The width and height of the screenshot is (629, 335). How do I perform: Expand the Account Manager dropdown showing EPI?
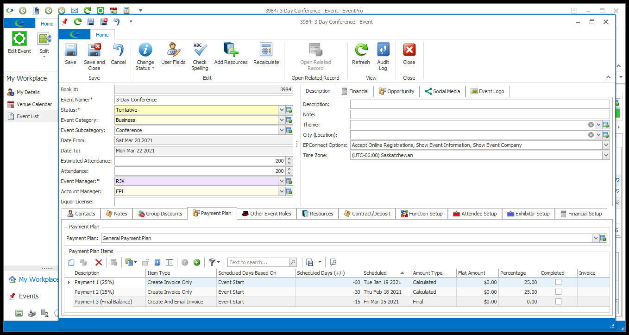(x=281, y=191)
